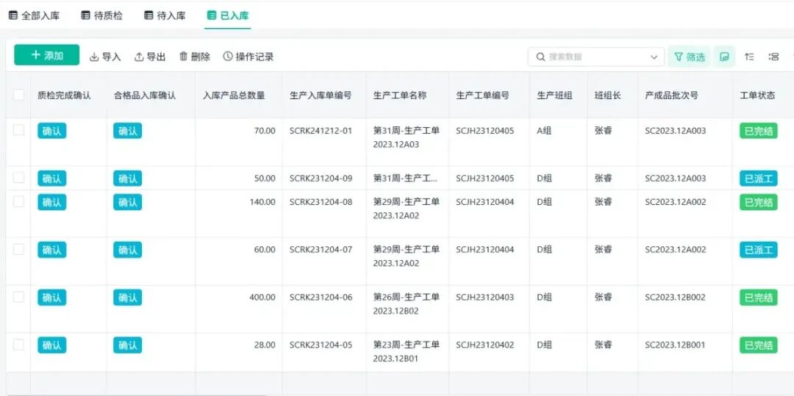Viewport: 794px width, 396px height.
Task: Expand the search box dropdown arrow
Action: pyautogui.click(x=654, y=57)
